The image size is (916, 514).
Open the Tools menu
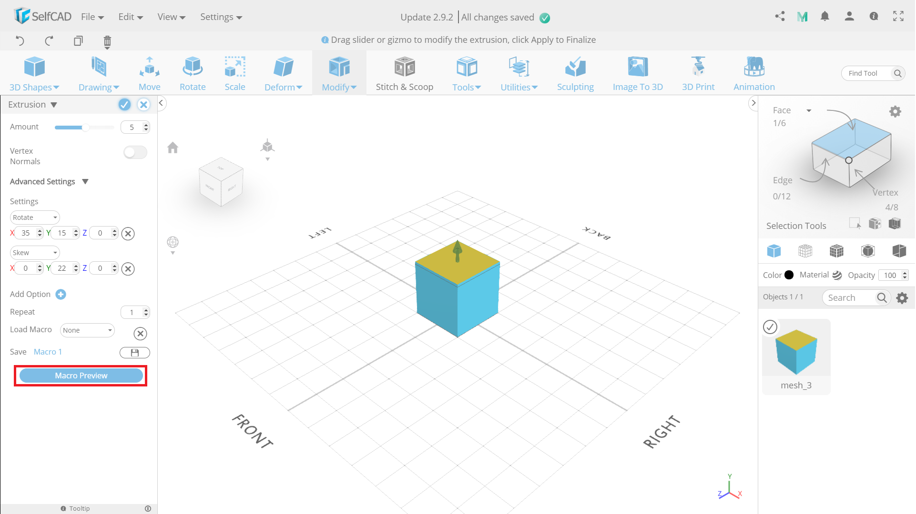467,74
